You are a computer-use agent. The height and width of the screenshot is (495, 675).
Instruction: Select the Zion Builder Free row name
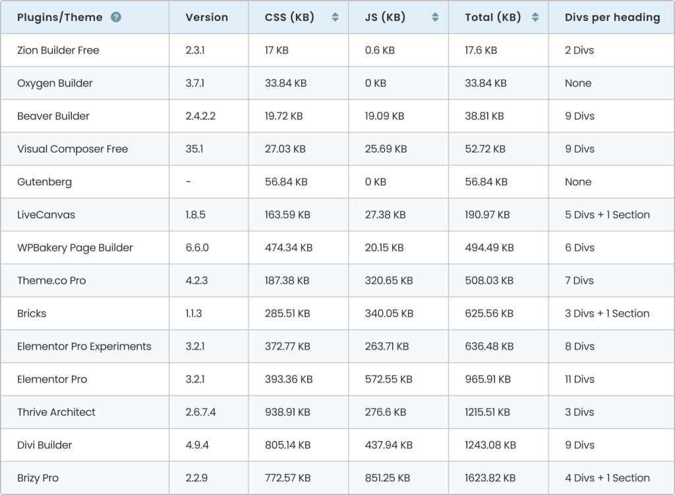[x=58, y=50]
